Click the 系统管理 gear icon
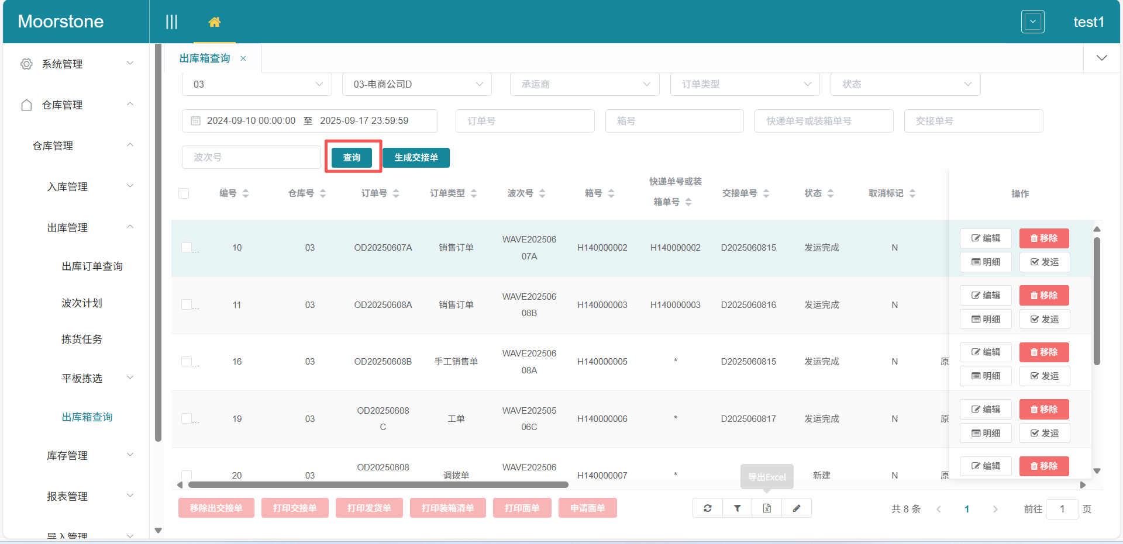The width and height of the screenshot is (1123, 544). 26,64
